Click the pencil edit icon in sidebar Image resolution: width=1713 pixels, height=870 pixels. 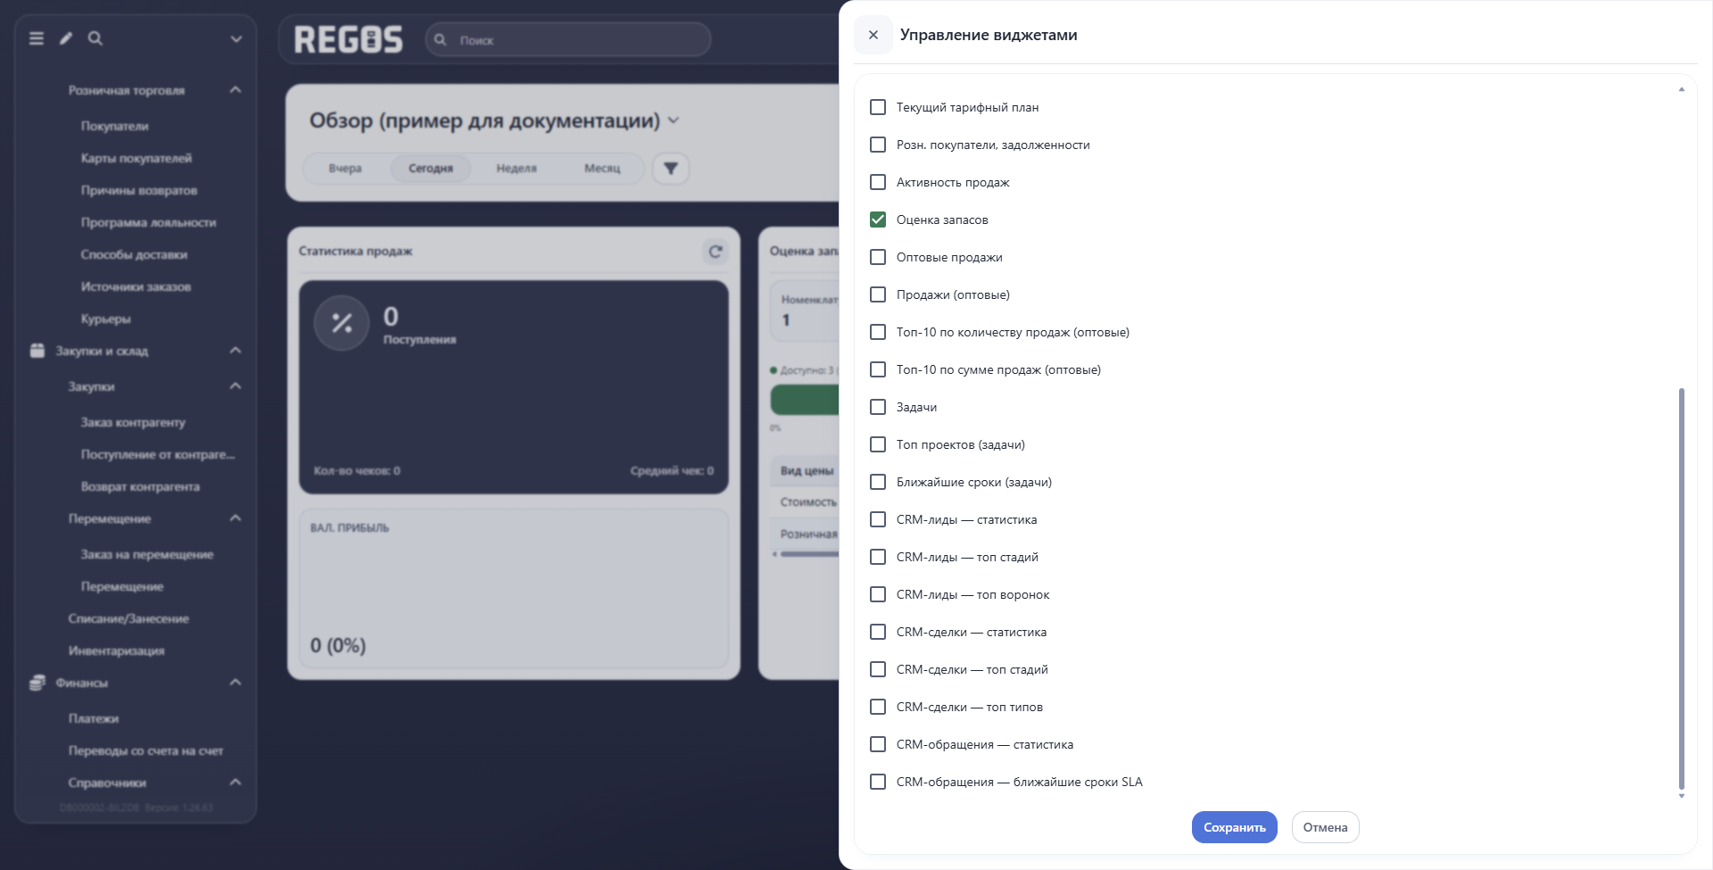[66, 38]
